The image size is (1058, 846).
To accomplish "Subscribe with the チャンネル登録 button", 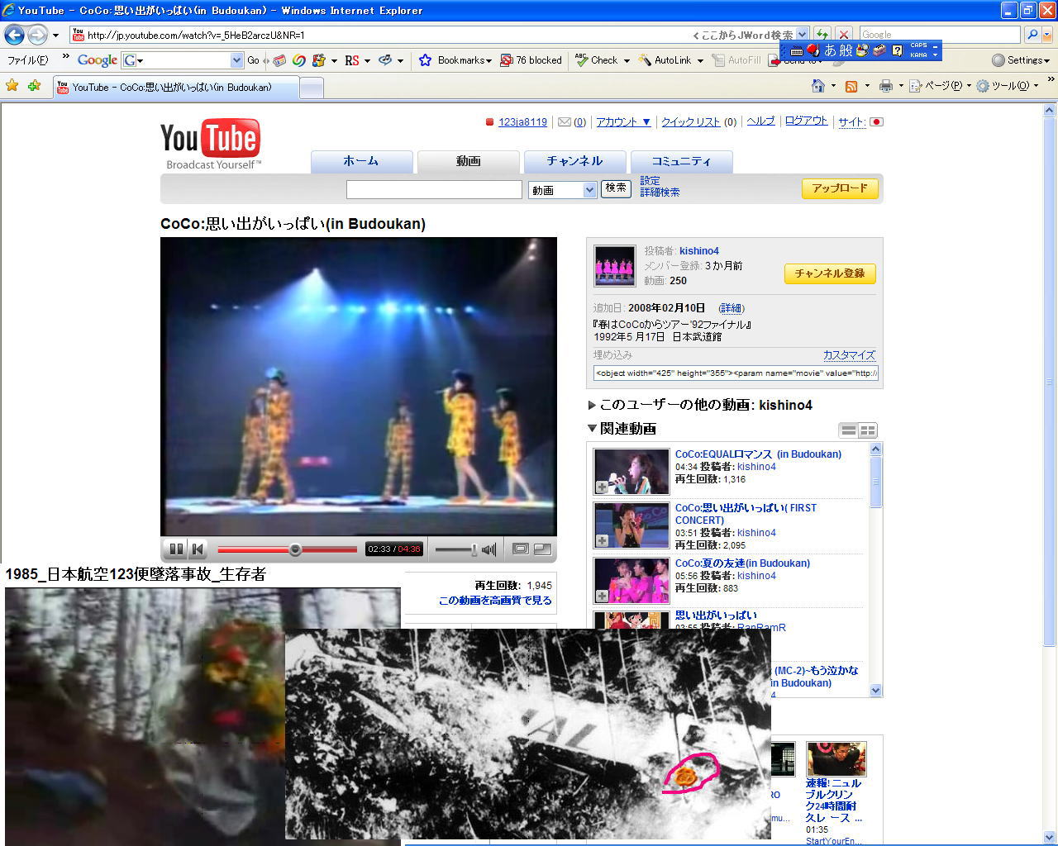I will point(829,273).
